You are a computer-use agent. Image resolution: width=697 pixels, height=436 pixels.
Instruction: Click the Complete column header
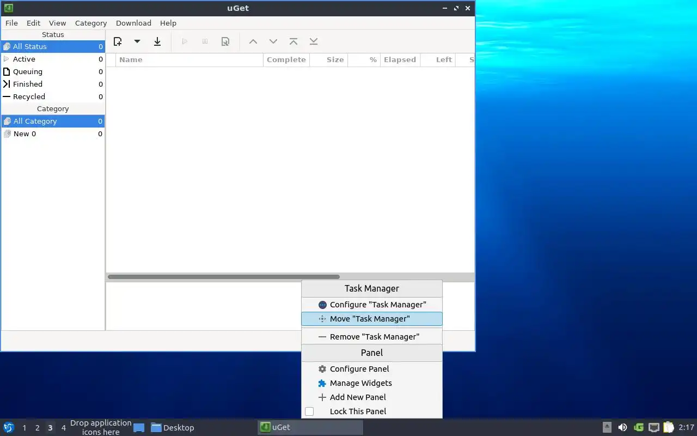[x=286, y=59]
